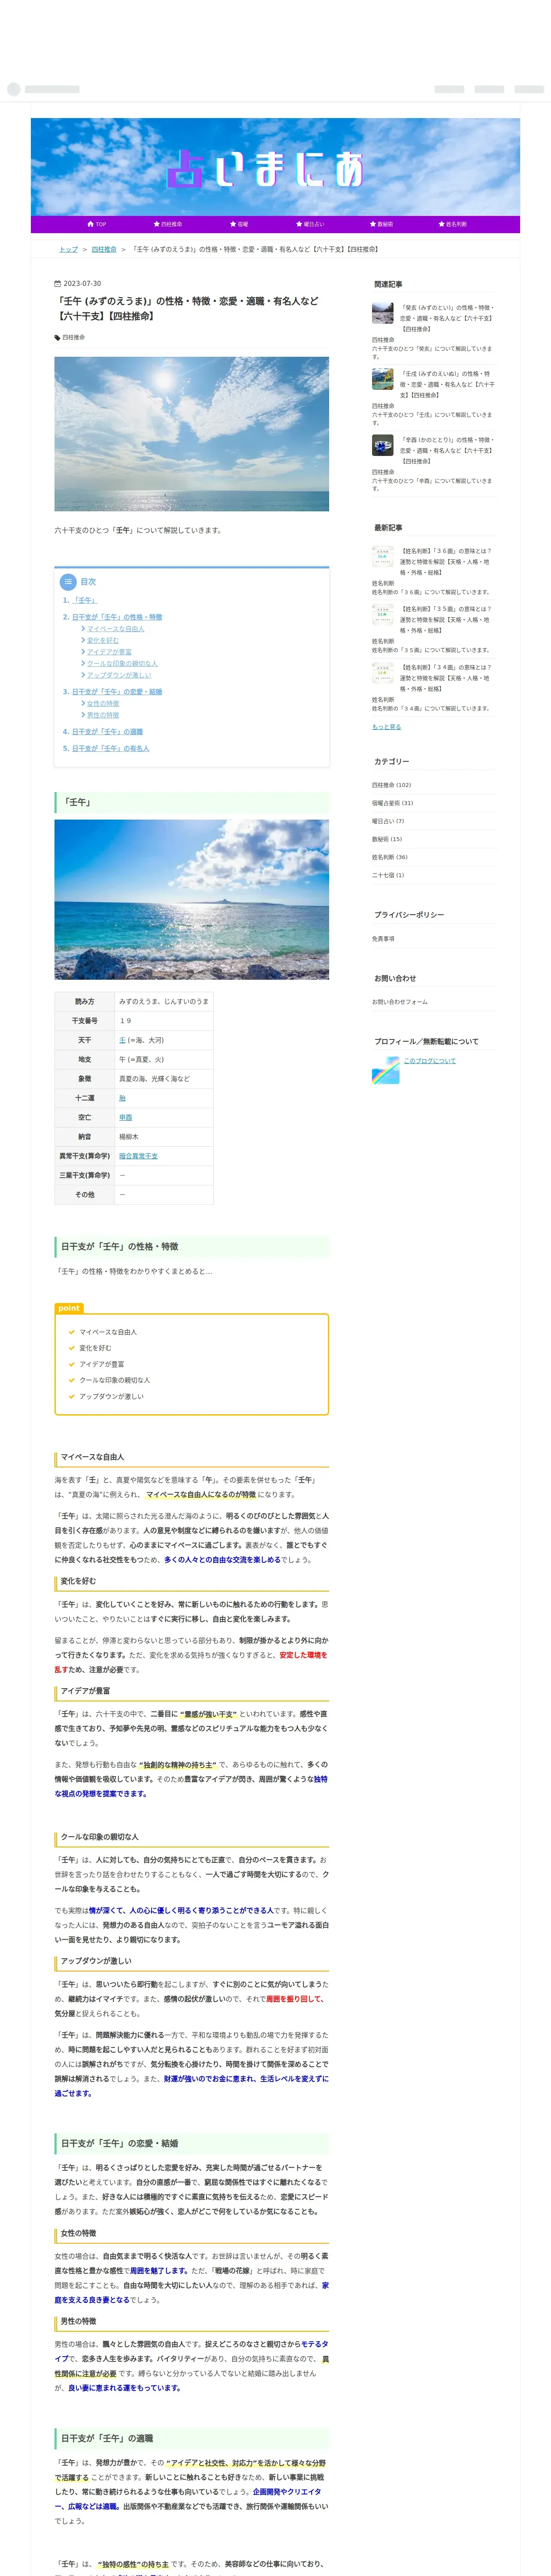Open related article 「壬戌 (みずのえいぬ)」
This screenshot has width=551, height=2576.
447,384
